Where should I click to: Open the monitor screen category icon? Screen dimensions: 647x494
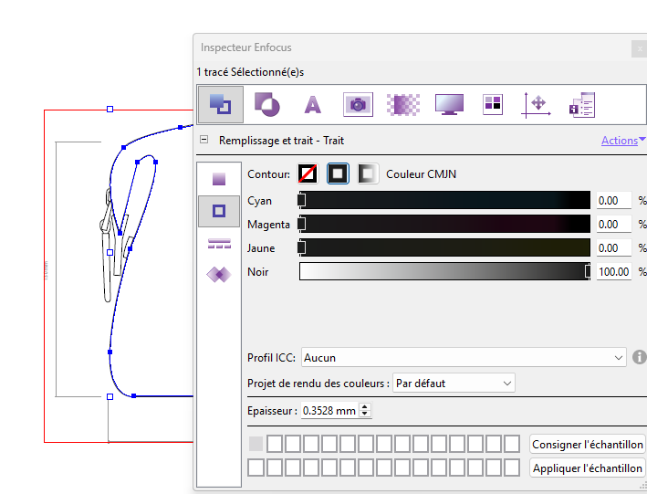click(x=449, y=104)
